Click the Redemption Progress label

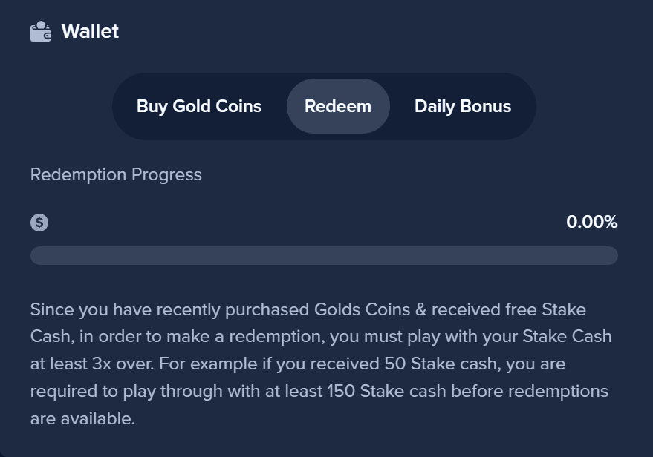pos(115,174)
